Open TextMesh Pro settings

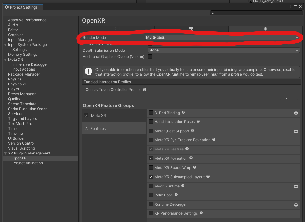[20, 124]
